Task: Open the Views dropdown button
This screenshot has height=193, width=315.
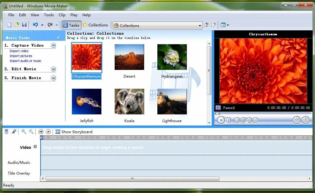Action: coord(225,25)
